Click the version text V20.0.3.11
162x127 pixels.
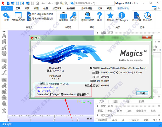coord(58,71)
